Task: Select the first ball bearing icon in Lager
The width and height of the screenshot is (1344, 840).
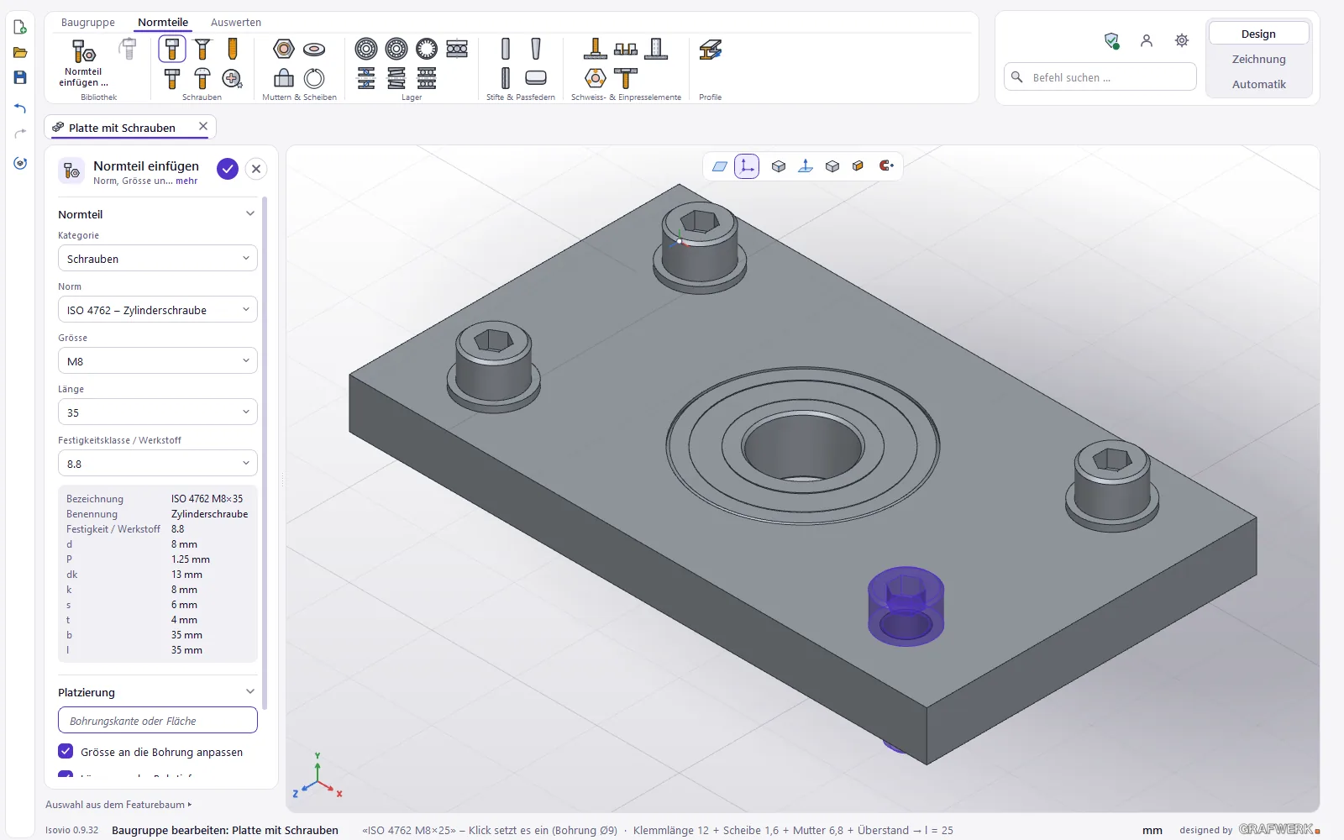Action: (x=366, y=49)
